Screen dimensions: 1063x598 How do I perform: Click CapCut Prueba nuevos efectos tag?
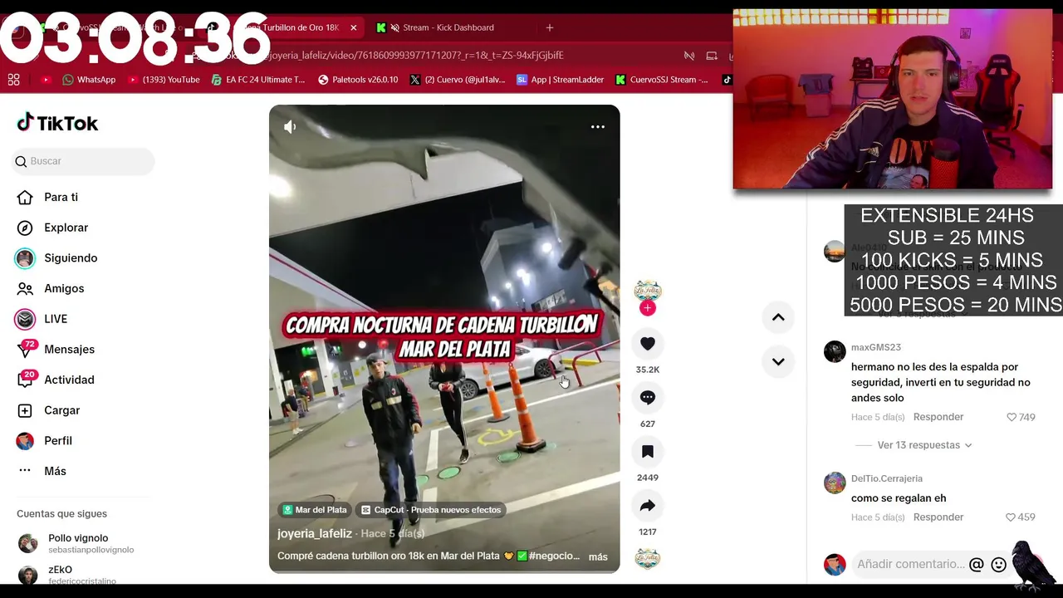[x=431, y=510]
